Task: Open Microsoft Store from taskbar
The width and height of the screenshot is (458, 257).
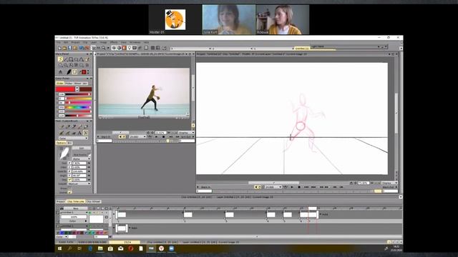Action: pyautogui.click(x=110, y=248)
